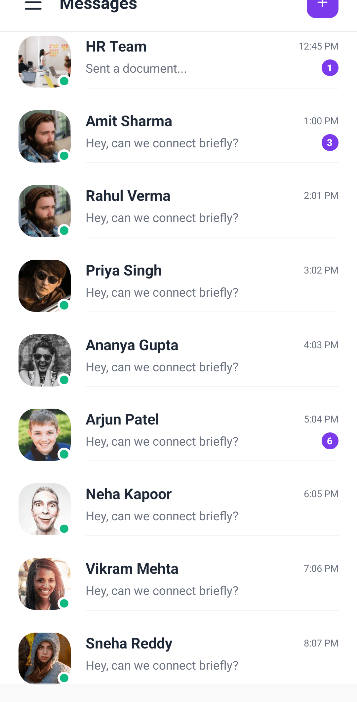
Task: Tap Ananya Gupta's profile photo
Action: (45, 360)
